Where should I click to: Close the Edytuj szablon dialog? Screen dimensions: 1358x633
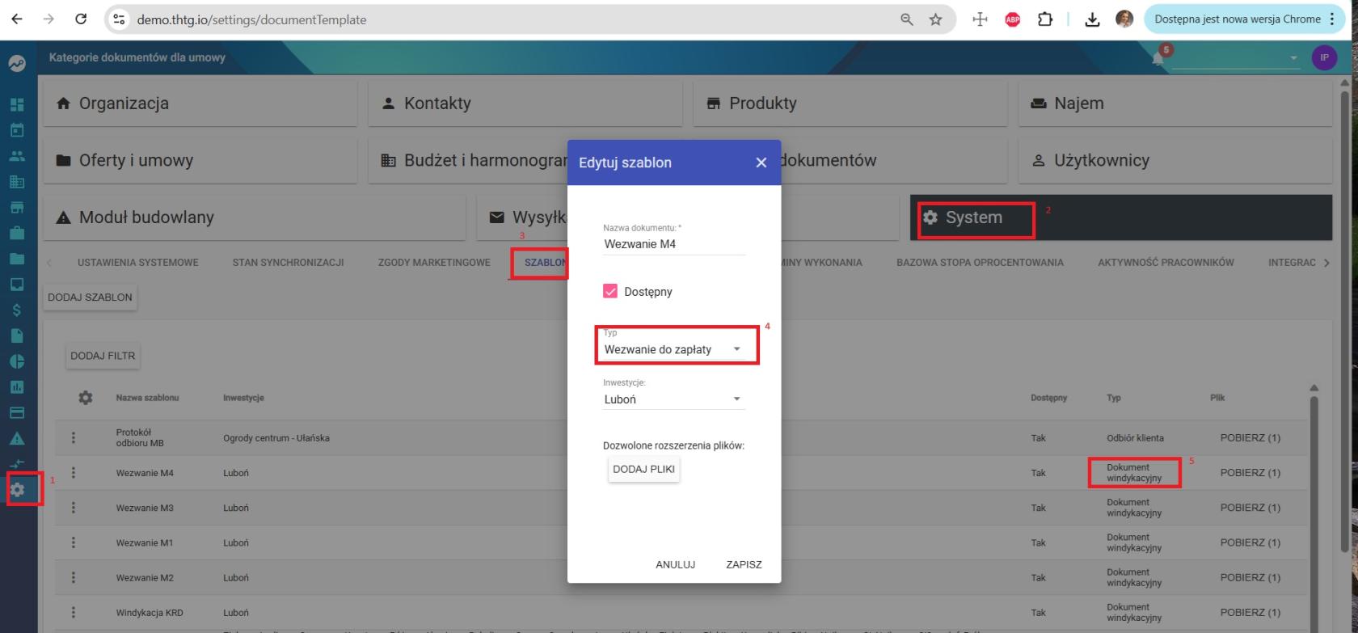(761, 162)
